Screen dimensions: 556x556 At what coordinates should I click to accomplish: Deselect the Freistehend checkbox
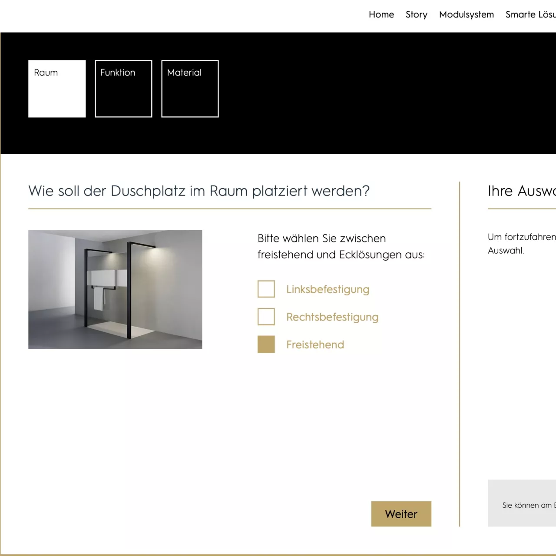click(x=266, y=344)
